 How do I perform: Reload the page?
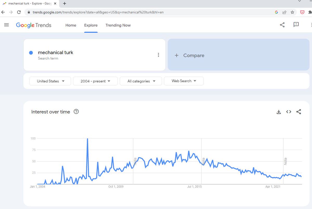[19, 12]
